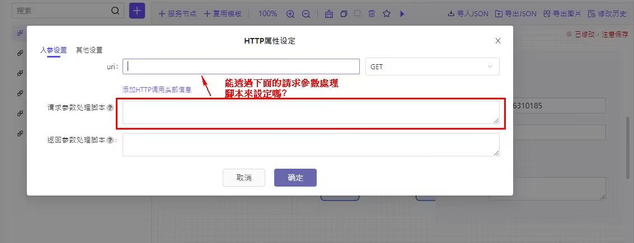Click the purple plus add button
This screenshot has height=243, width=634.
tap(137, 11)
